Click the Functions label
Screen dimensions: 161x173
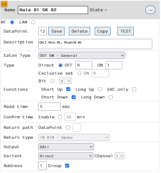(16, 89)
